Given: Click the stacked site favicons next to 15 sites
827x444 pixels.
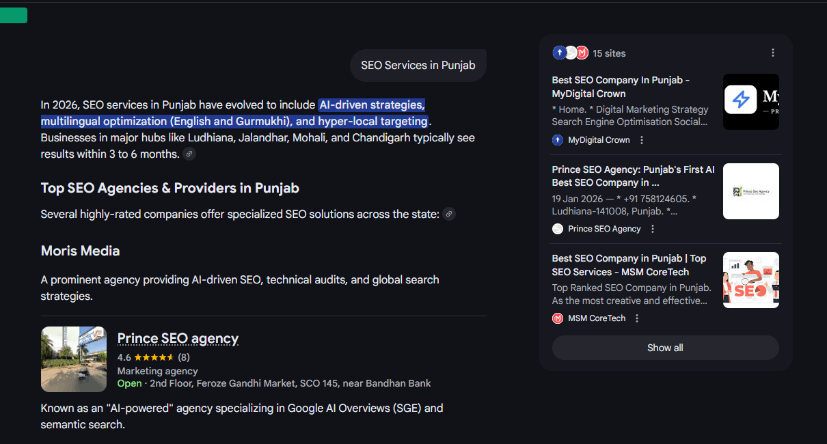Looking at the screenshot, I should (x=569, y=52).
